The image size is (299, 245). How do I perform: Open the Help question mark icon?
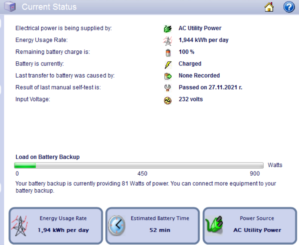[x=289, y=7]
